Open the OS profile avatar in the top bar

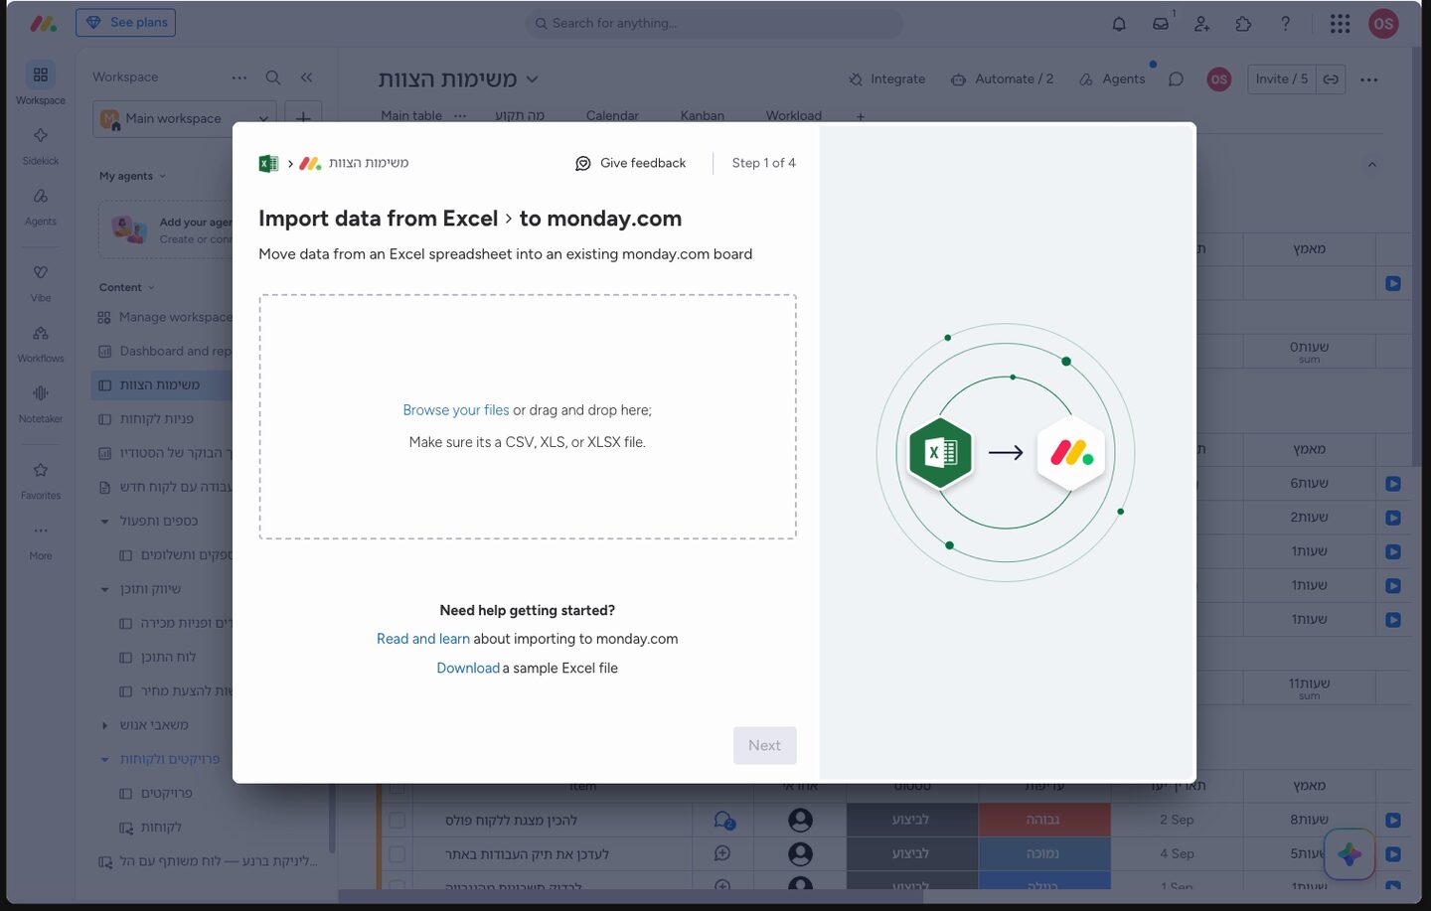point(1383,24)
